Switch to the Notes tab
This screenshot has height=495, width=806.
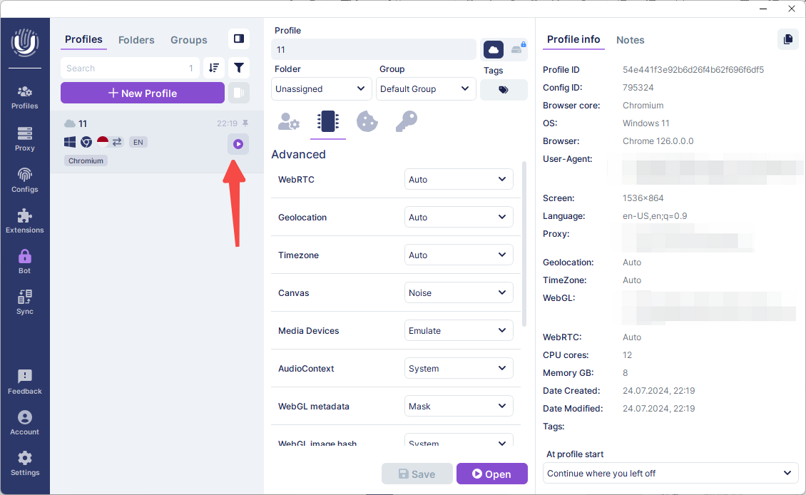coord(630,40)
